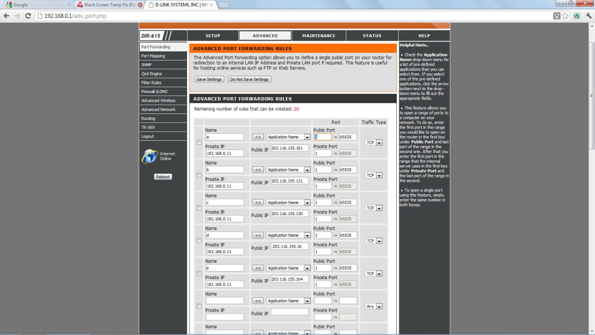The image size is (595, 335).
Task: Click the Private IP field of rule b
Action: [x=225, y=186]
